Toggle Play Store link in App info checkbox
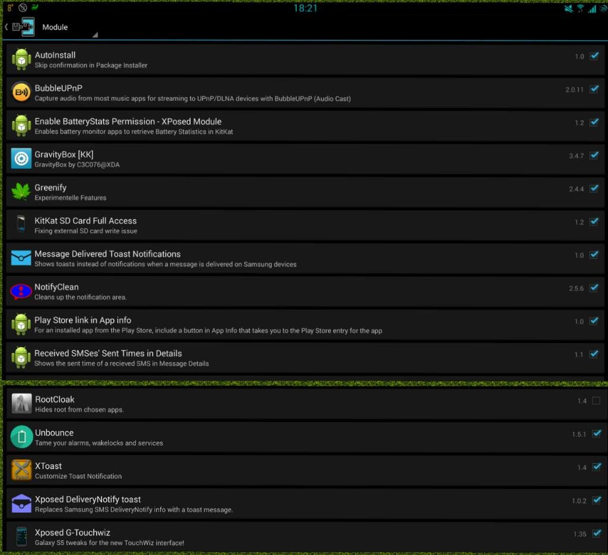Screen dimensions: 608x555 [594, 321]
